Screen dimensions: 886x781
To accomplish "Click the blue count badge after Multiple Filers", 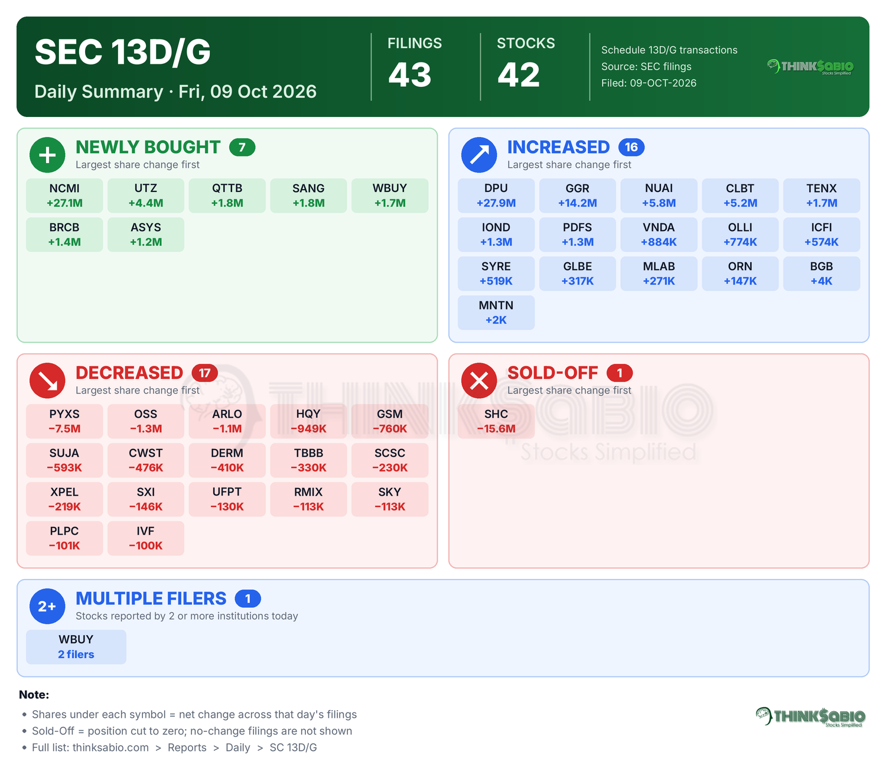I will pyautogui.click(x=248, y=598).
